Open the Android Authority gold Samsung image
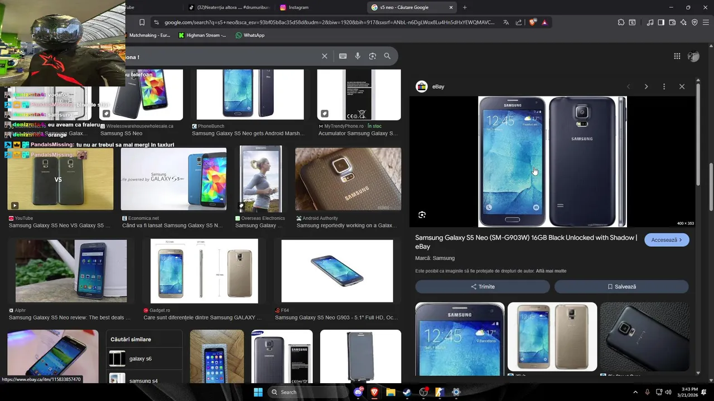The image size is (714, 401). click(x=348, y=179)
